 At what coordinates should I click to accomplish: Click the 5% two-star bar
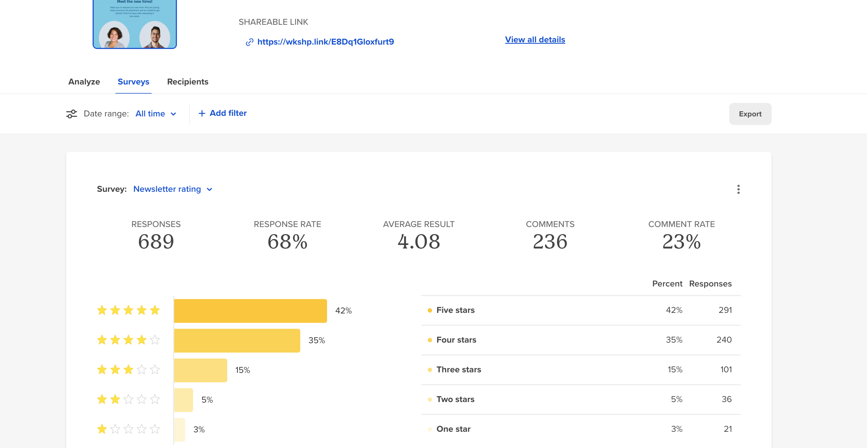[184, 400]
